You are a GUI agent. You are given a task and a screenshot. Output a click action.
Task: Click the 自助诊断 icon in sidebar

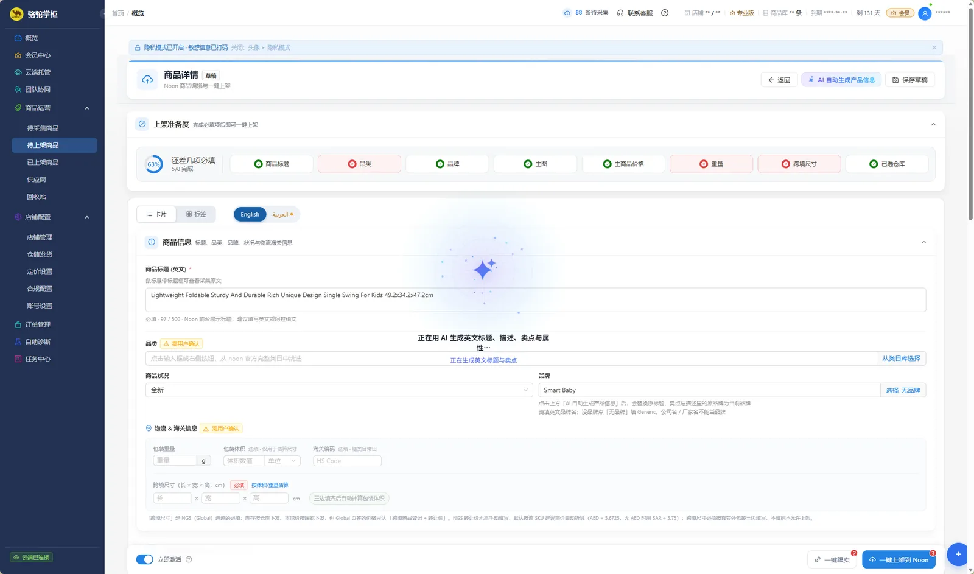[x=18, y=342]
